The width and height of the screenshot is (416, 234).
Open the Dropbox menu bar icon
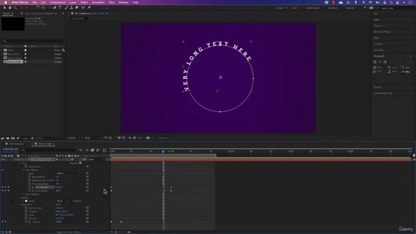point(326,3)
